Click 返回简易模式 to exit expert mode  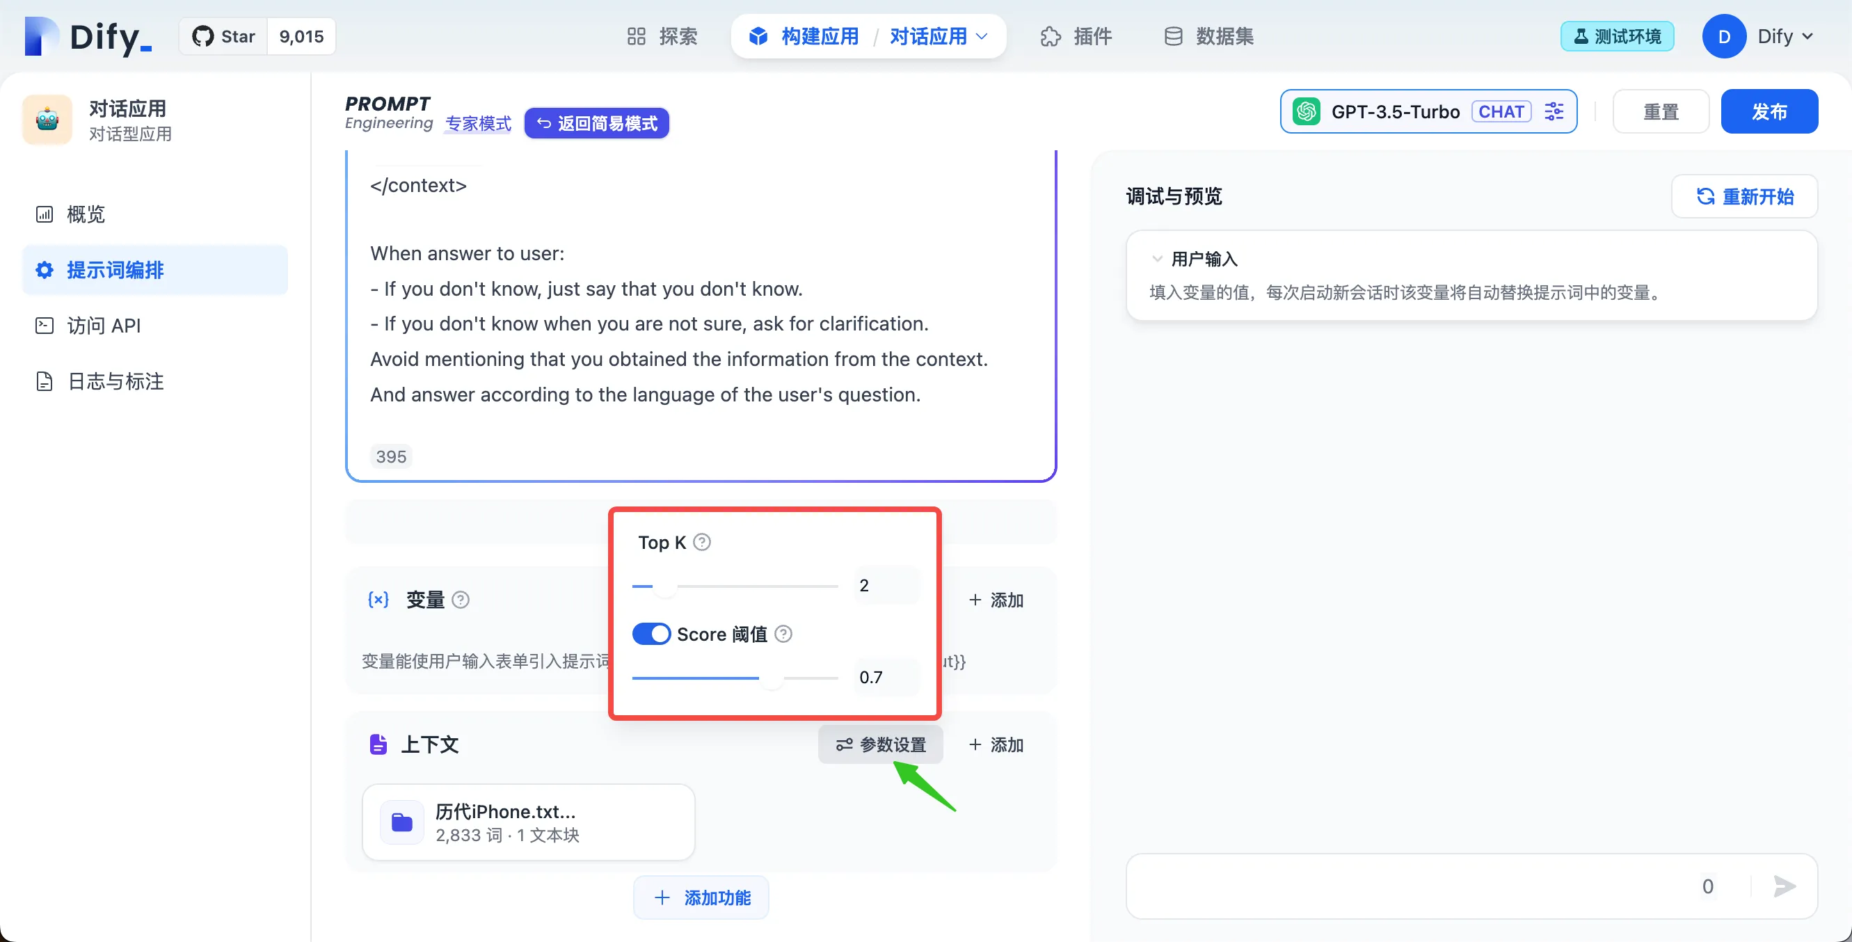pyautogui.click(x=597, y=123)
